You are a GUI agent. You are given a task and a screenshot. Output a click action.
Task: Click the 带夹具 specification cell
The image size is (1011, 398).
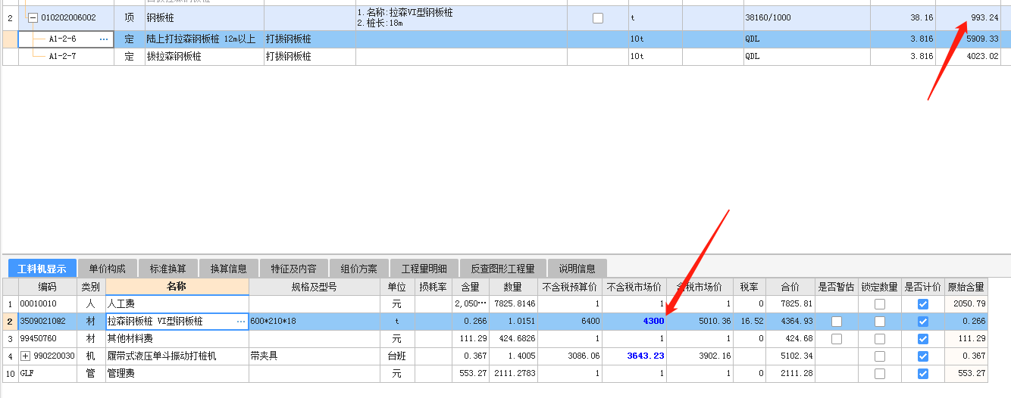click(315, 356)
